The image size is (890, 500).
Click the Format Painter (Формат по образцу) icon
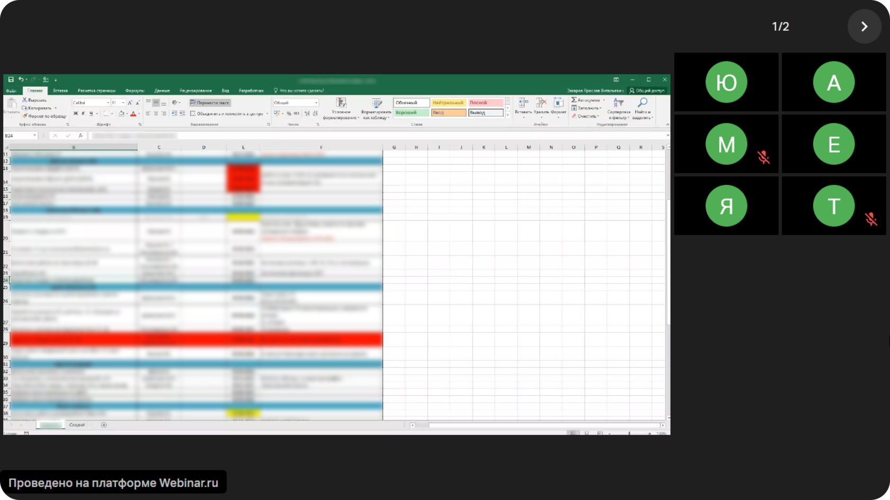click(x=24, y=116)
